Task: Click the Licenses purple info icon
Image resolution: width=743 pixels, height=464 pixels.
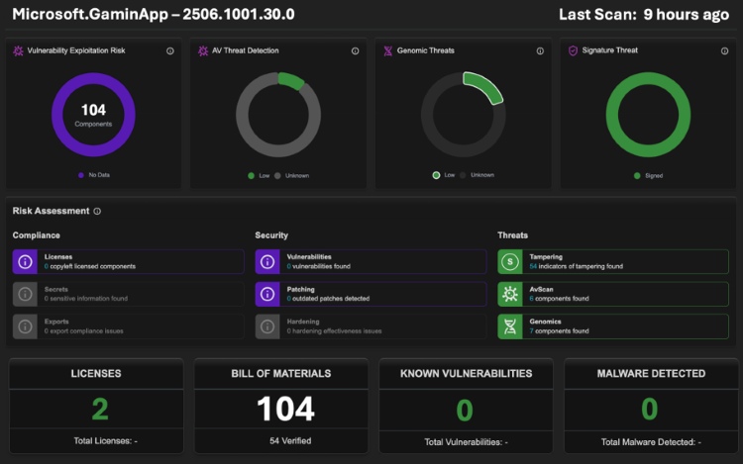Action: [x=25, y=261]
